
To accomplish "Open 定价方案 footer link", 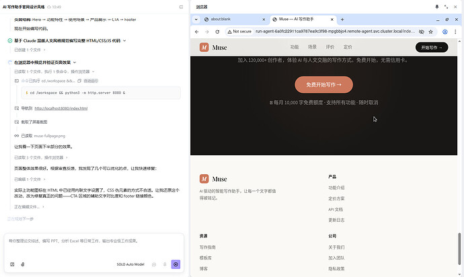I will click(x=336, y=198).
